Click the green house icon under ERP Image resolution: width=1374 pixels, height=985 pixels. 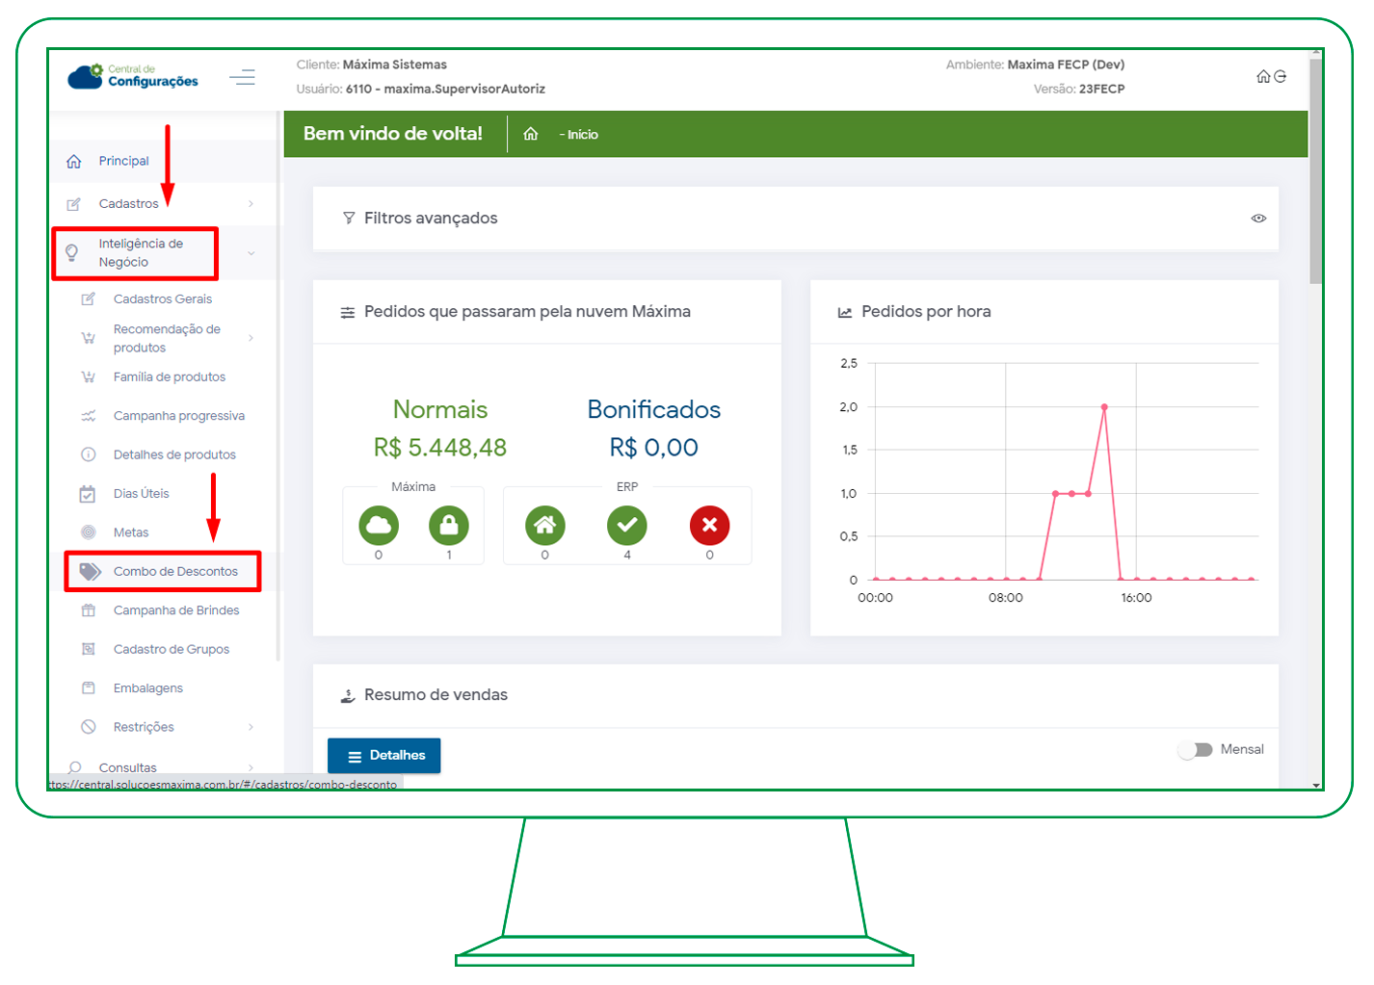[x=545, y=526]
